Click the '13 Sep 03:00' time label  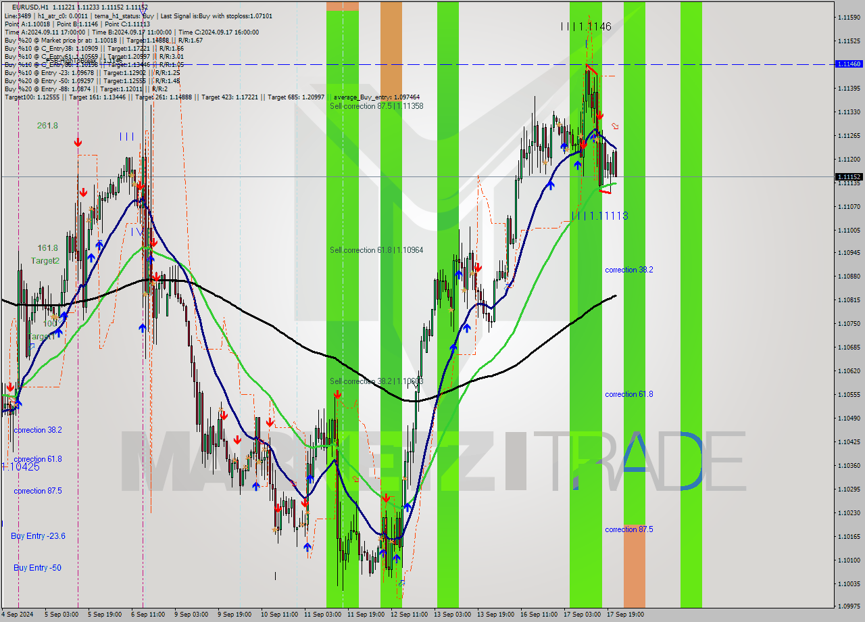(x=452, y=615)
